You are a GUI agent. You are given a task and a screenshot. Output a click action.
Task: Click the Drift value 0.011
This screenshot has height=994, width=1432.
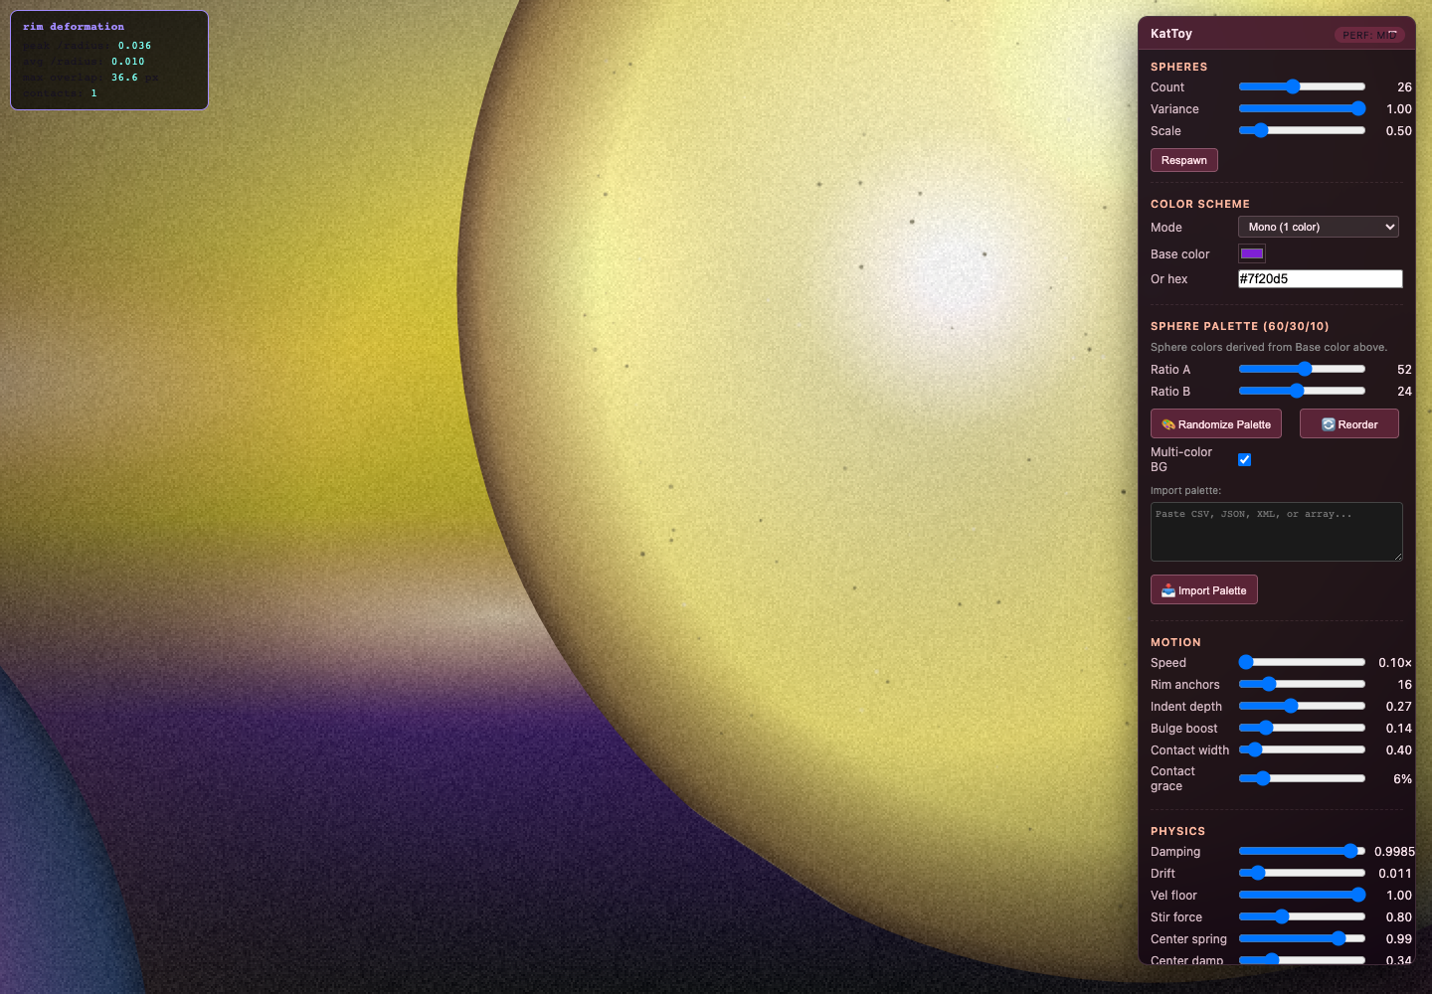point(1394,874)
